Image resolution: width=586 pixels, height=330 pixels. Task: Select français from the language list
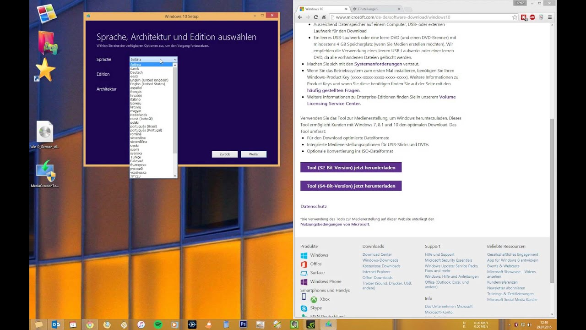[136, 92]
